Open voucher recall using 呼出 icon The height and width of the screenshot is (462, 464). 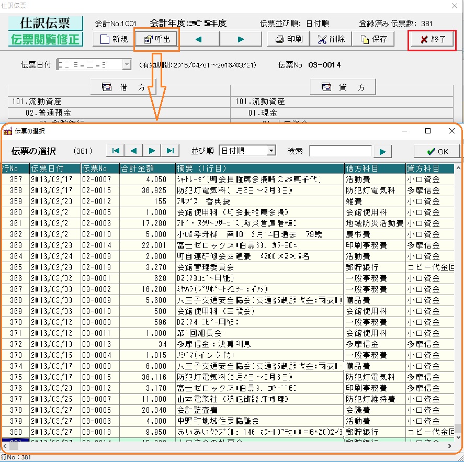(156, 39)
